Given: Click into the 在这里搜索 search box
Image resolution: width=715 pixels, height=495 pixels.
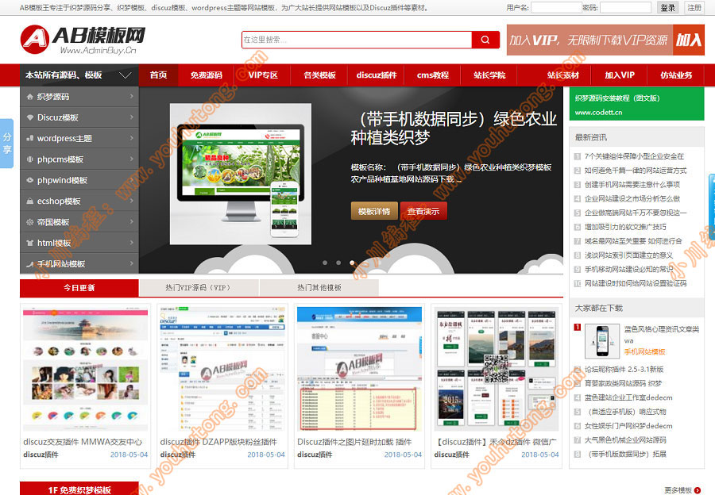Looking at the screenshot, I should [357, 40].
